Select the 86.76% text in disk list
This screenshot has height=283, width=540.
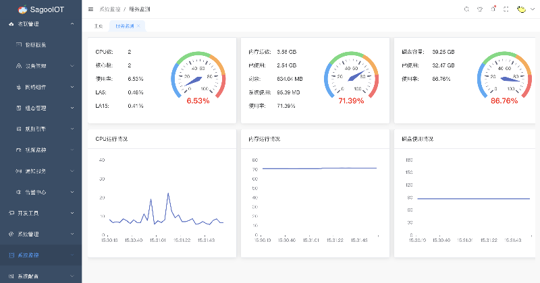441,79
